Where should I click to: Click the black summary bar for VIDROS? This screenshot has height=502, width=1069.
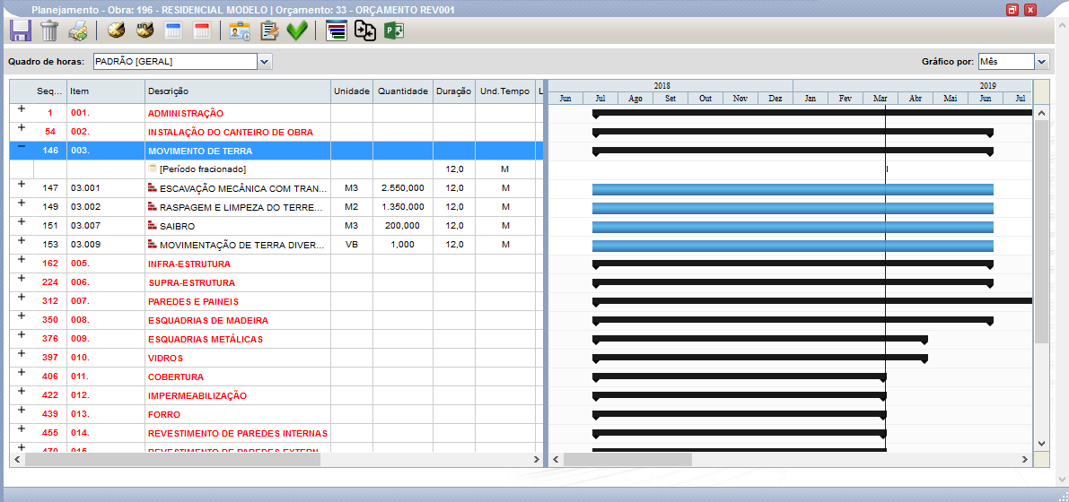[760, 358]
